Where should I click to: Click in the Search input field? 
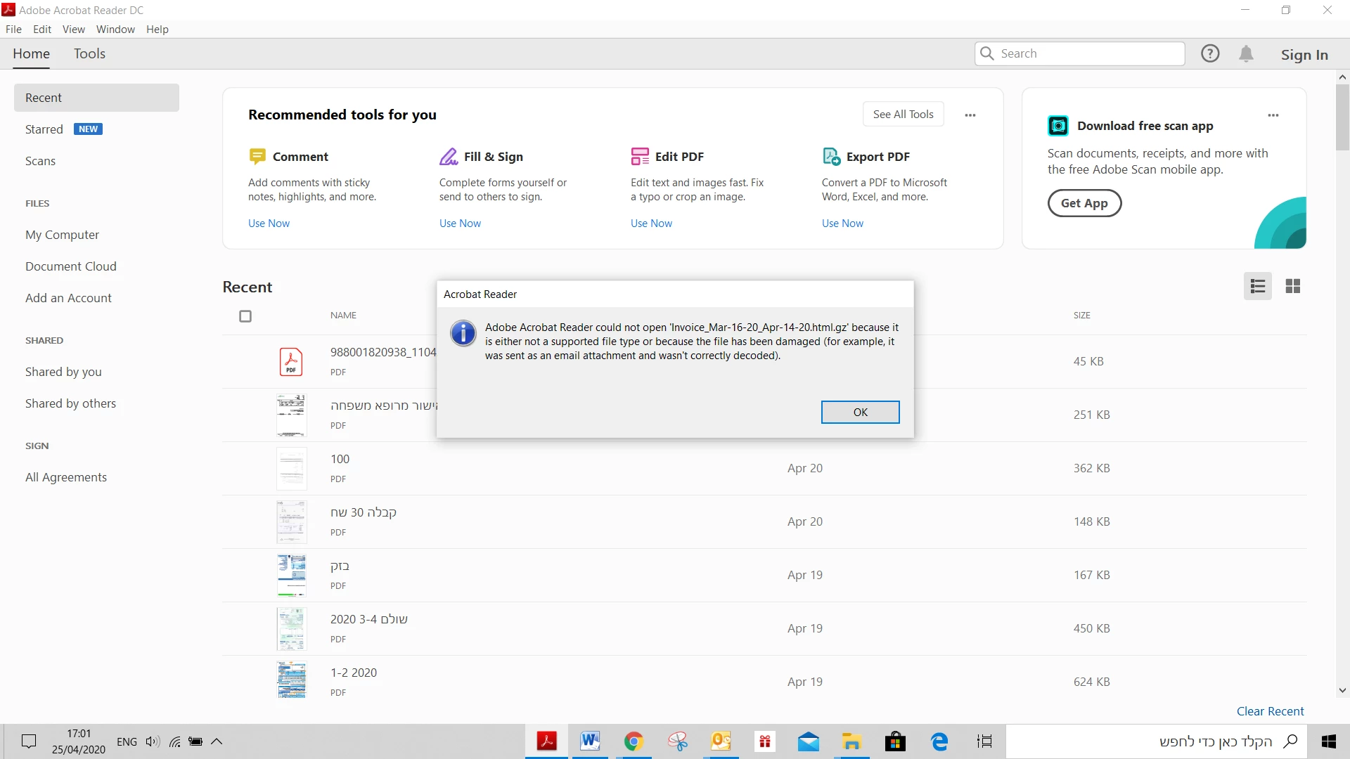click(1088, 54)
